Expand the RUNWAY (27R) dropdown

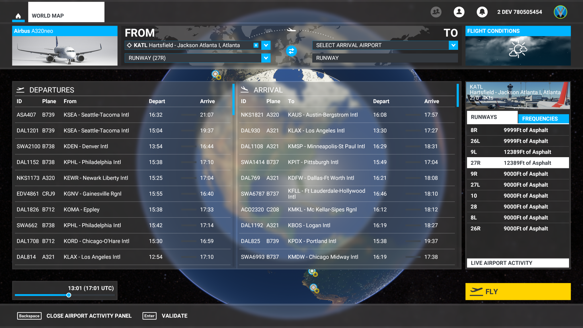coord(266,58)
